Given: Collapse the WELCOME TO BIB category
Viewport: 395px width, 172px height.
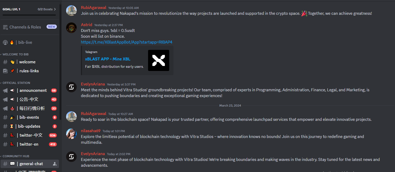Looking at the screenshot, I should pyautogui.click(x=15, y=54).
